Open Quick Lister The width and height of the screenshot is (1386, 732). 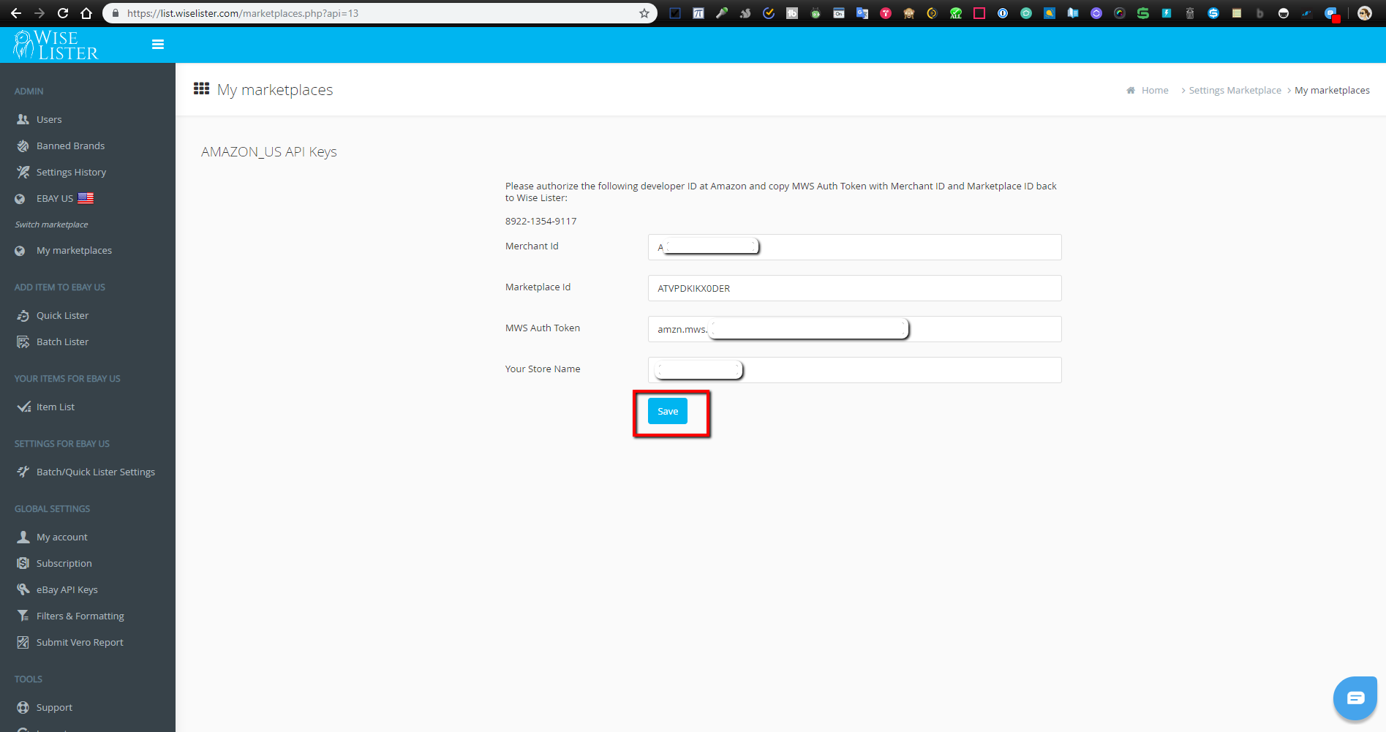point(62,315)
